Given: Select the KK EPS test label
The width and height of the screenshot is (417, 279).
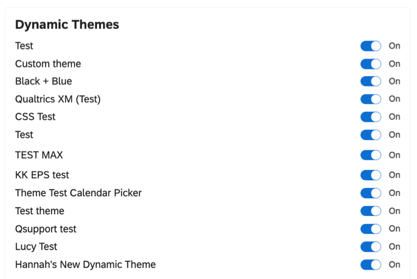Looking at the screenshot, I should 42,175.
